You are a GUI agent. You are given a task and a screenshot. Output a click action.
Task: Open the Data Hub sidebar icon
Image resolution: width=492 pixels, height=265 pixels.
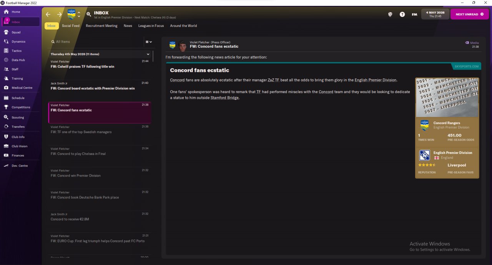(x=6, y=60)
